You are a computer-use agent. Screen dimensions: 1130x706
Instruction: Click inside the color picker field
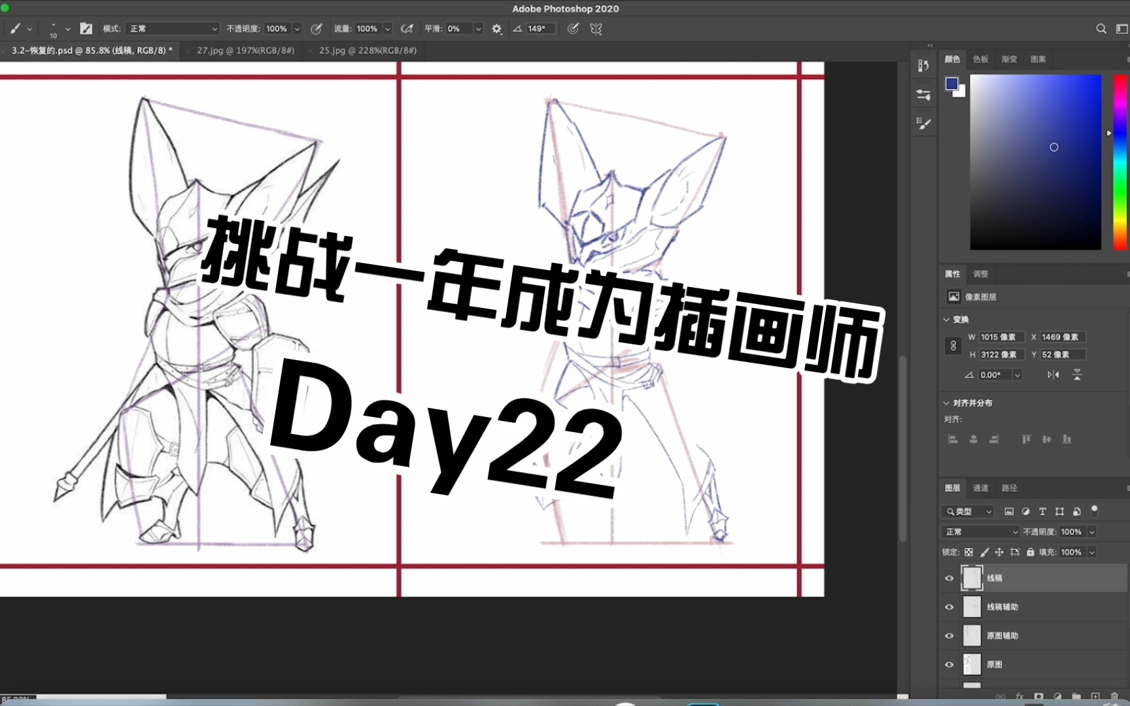[x=1035, y=162]
